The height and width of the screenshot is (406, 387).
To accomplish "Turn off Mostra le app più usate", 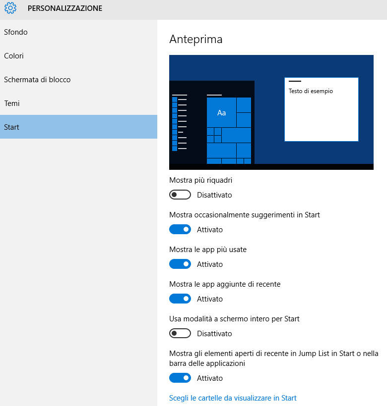I will 180,264.
